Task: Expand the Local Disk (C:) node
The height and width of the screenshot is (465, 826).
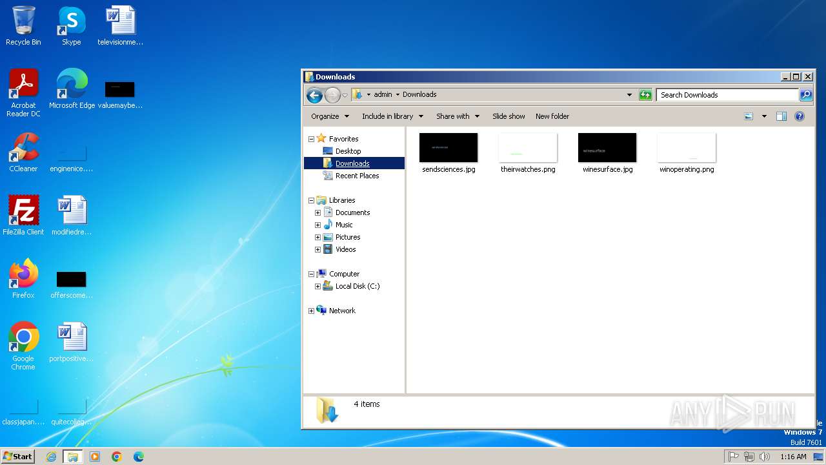Action: pyautogui.click(x=317, y=286)
